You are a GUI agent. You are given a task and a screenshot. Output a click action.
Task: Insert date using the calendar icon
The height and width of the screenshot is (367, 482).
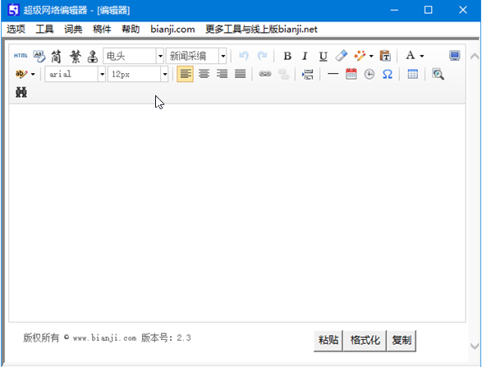pos(351,74)
